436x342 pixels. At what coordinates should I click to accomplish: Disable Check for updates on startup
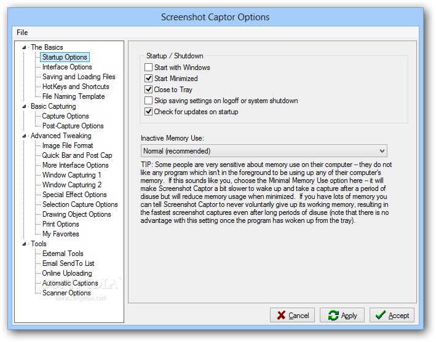point(148,112)
